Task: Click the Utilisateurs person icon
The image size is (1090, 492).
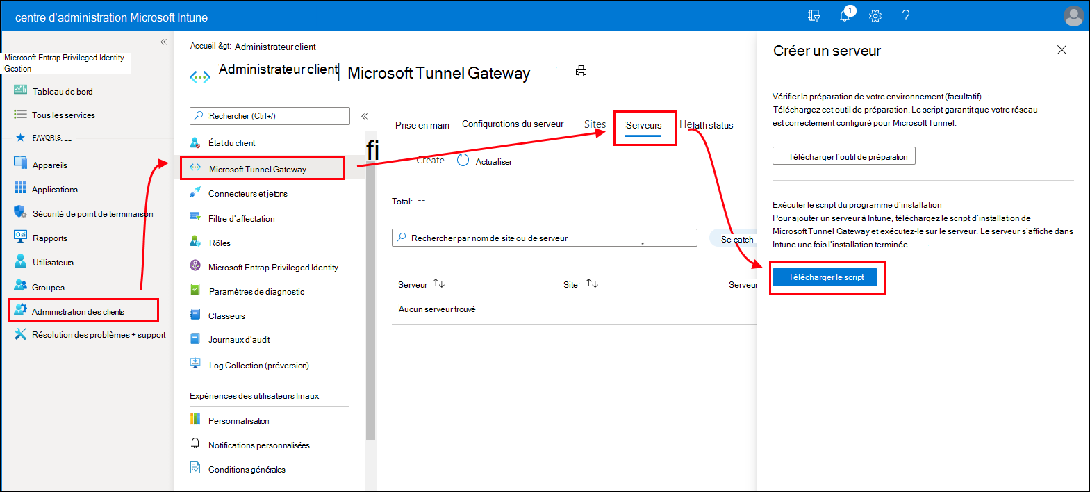Action: [21, 261]
